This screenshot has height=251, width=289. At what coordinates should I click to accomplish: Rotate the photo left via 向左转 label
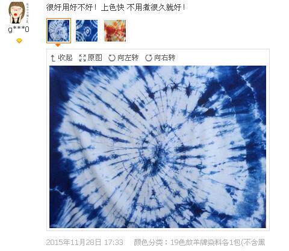(128, 58)
